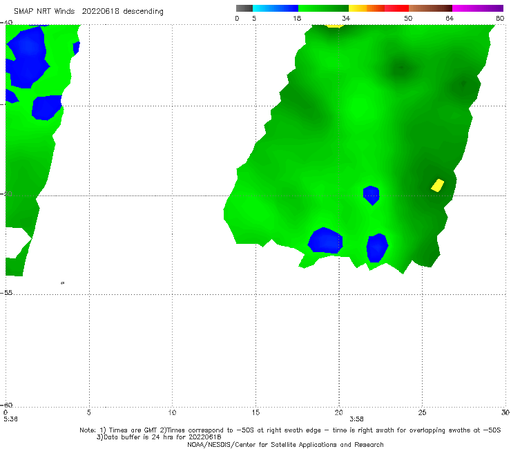
Task: Click the gray segment of the color bar
Action: [x=244, y=8]
